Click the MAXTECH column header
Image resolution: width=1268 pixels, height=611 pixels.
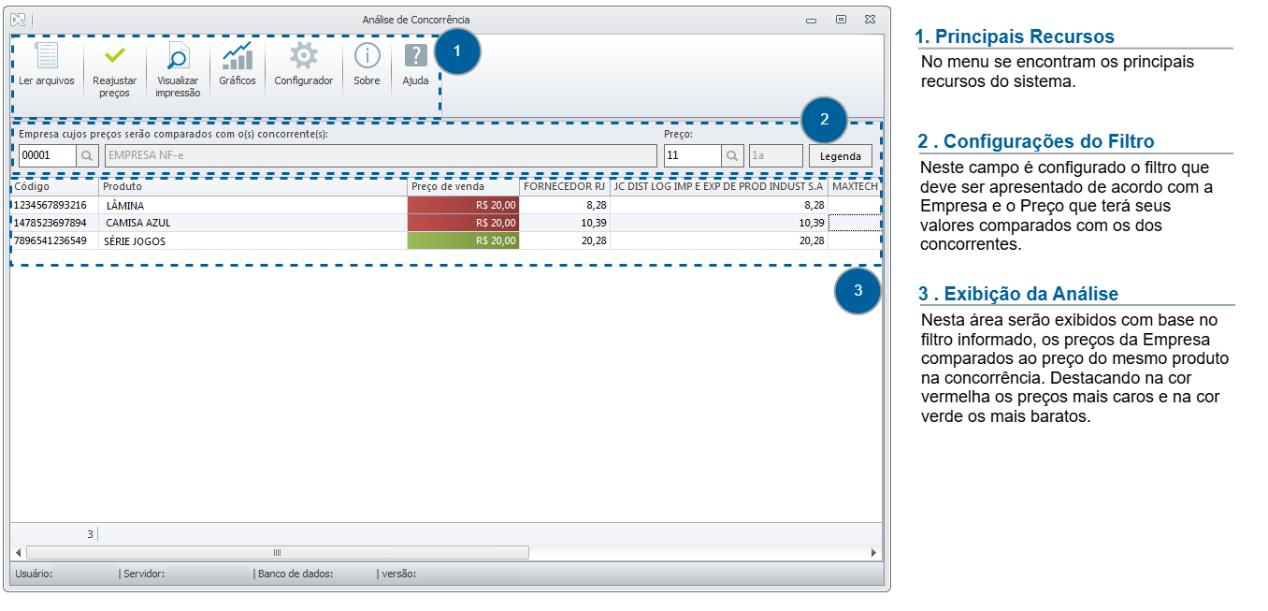pyautogui.click(x=855, y=187)
